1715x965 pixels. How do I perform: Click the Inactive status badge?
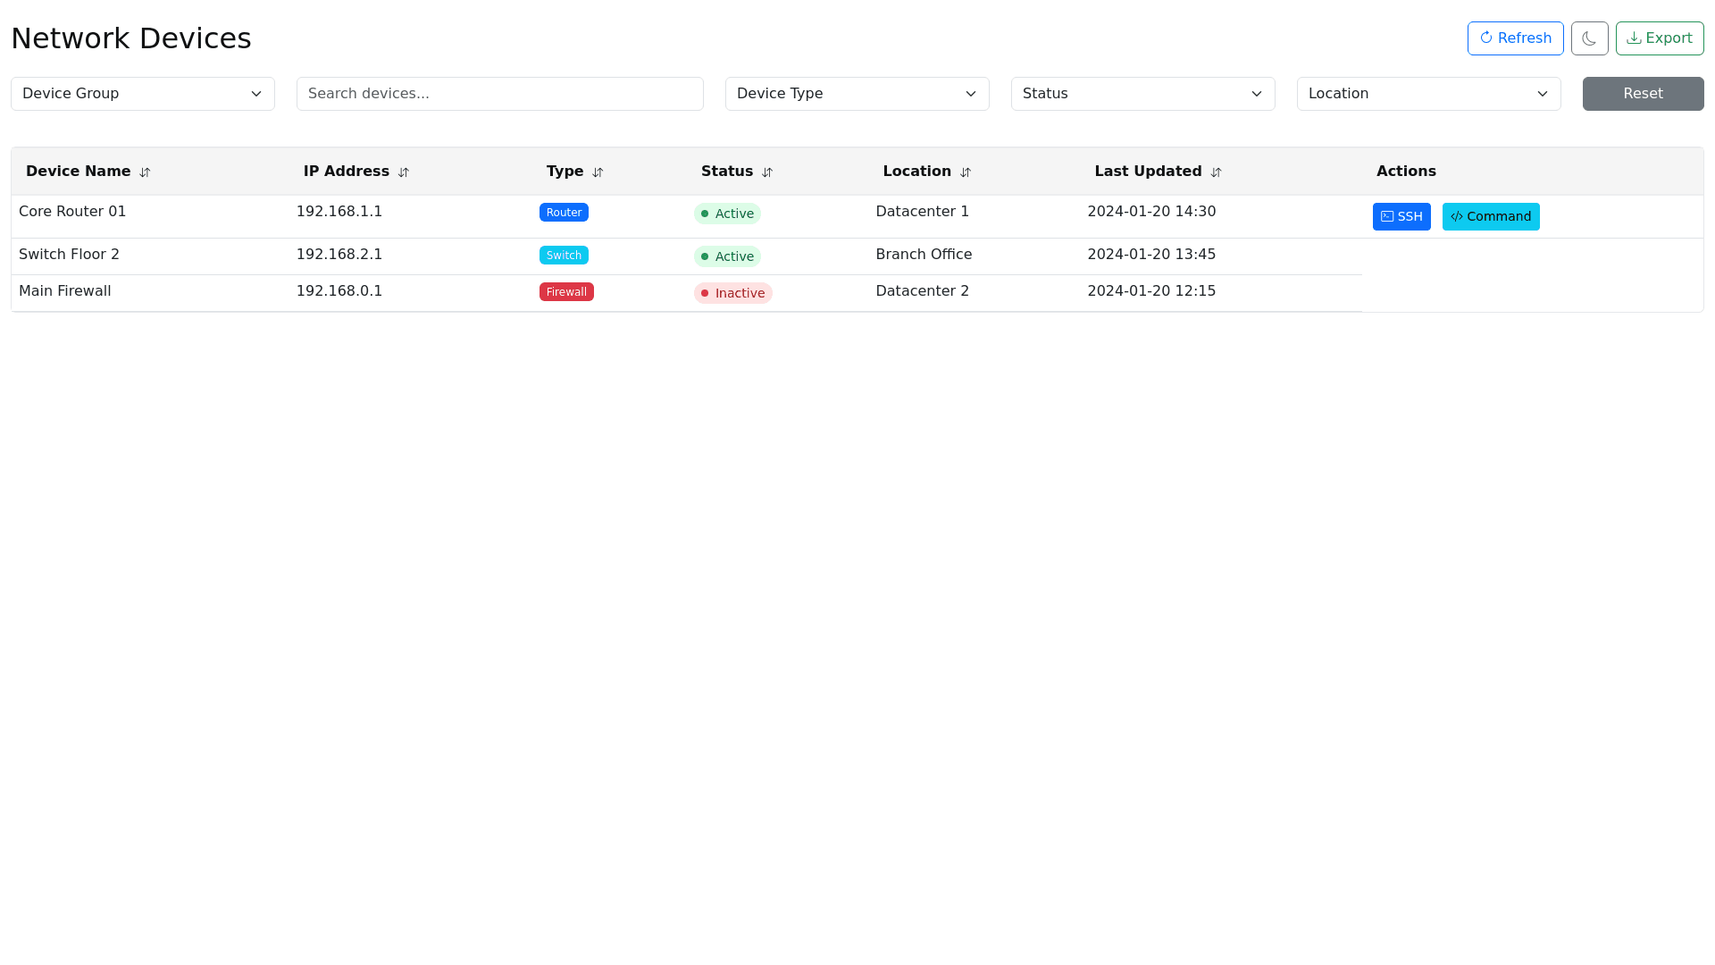pos(732,293)
